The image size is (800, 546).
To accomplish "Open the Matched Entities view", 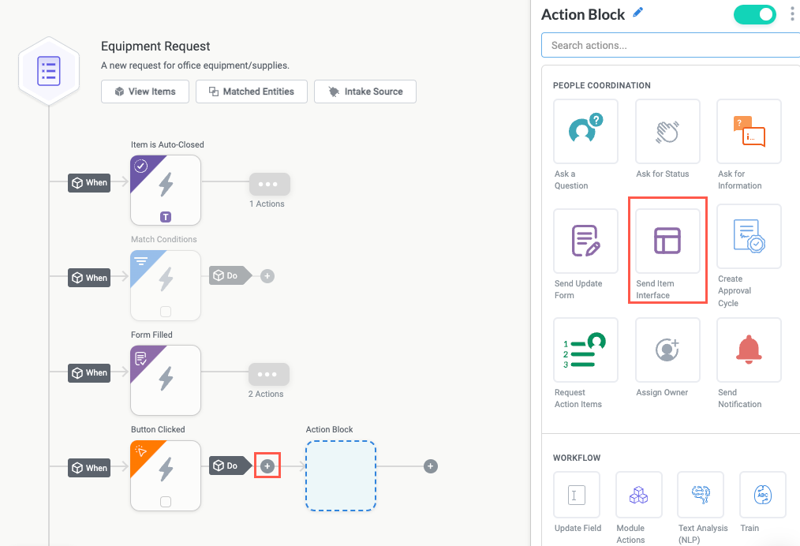I will pyautogui.click(x=251, y=91).
